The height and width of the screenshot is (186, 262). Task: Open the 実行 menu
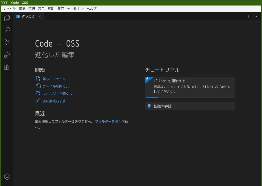click(61, 9)
